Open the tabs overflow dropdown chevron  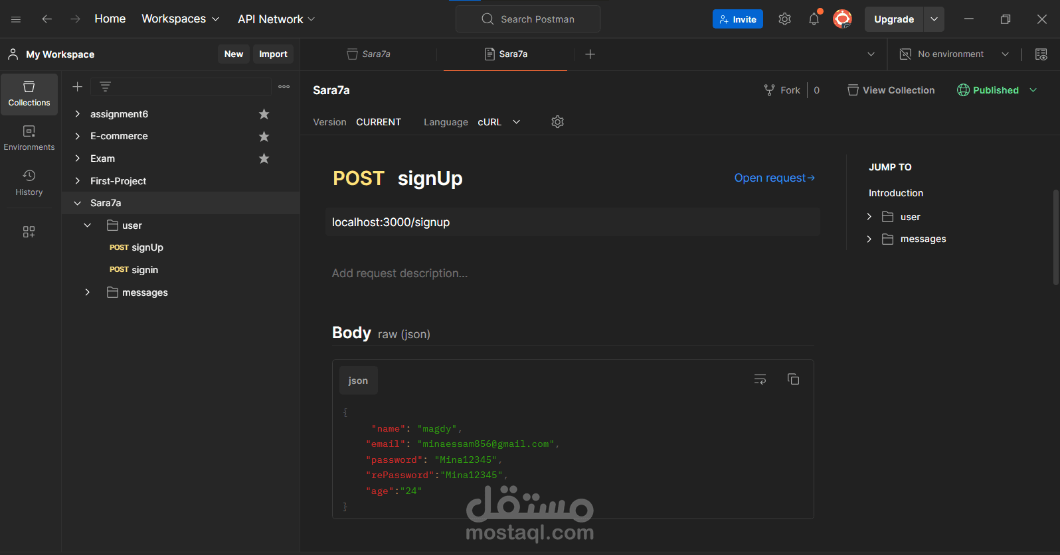871,54
